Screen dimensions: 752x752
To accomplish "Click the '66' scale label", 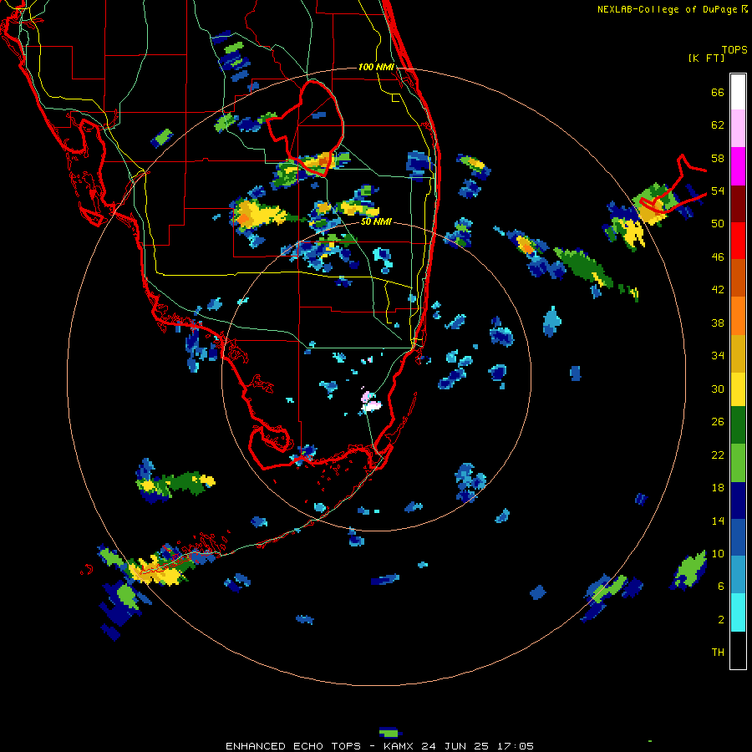I will click(718, 92).
